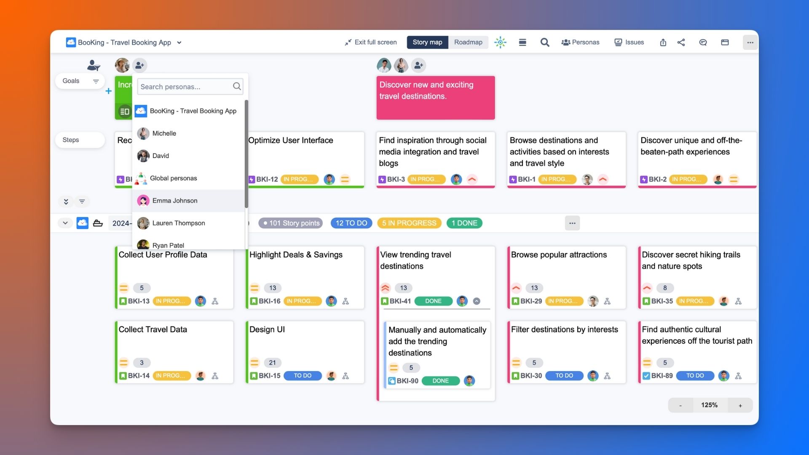Switch to the Roadmap tab
The image size is (809, 455).
point(468,42)
